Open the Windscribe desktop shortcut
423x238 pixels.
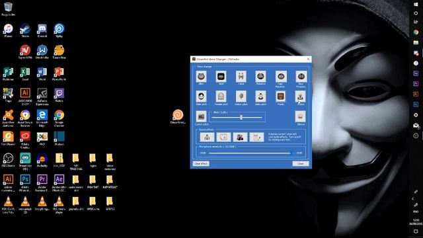tap(42, 52)
